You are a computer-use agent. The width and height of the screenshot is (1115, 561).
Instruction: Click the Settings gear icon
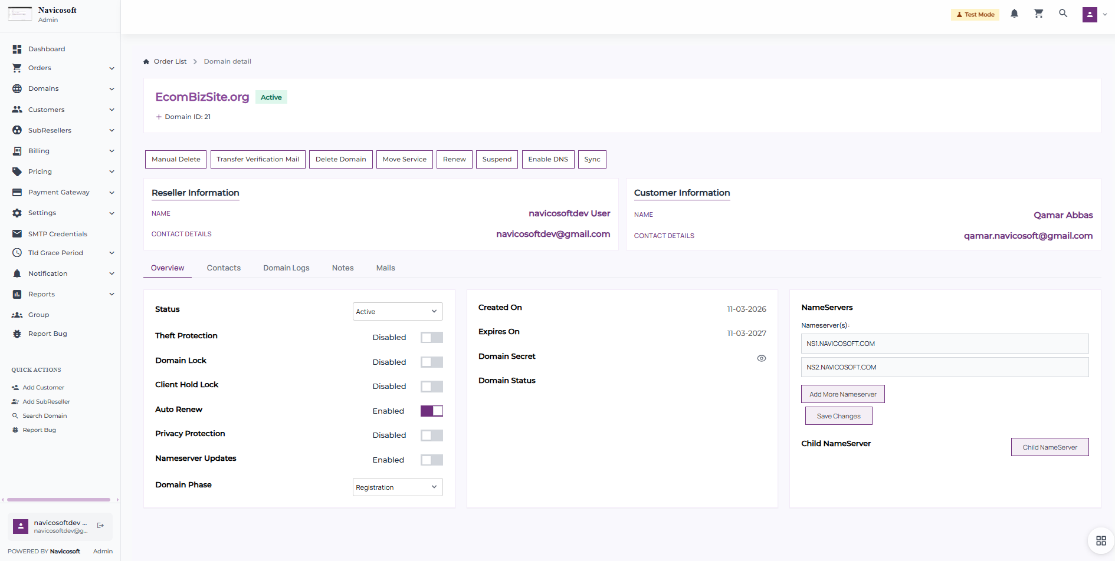17,213
